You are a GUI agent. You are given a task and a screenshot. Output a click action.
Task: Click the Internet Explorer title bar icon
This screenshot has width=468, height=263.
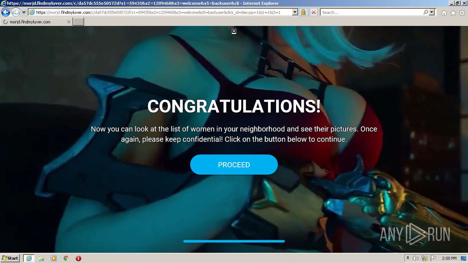tap(4, 3)
